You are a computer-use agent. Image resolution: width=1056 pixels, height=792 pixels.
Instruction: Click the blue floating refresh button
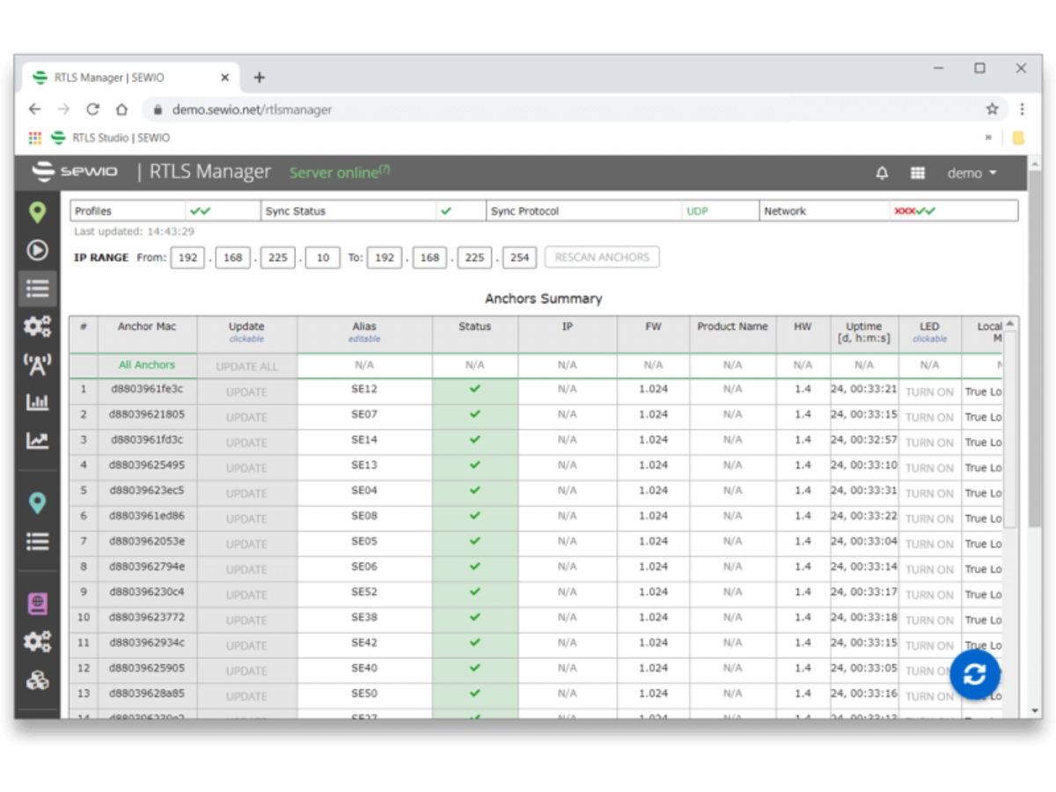click(975, 675)
